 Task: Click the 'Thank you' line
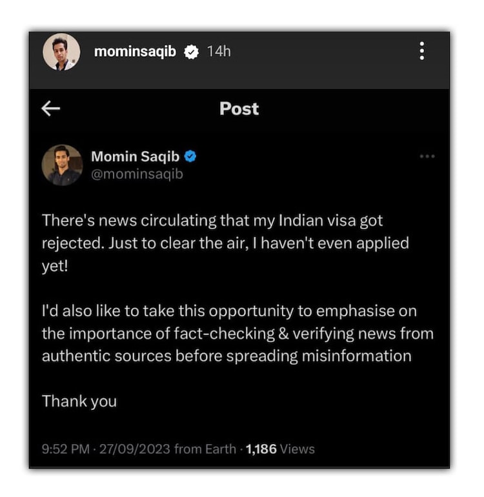click(79, 401)
